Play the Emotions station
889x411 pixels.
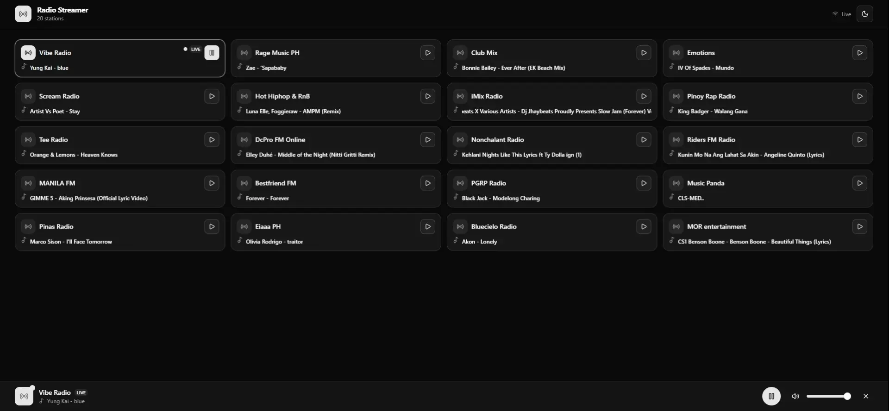click(859, 53)
